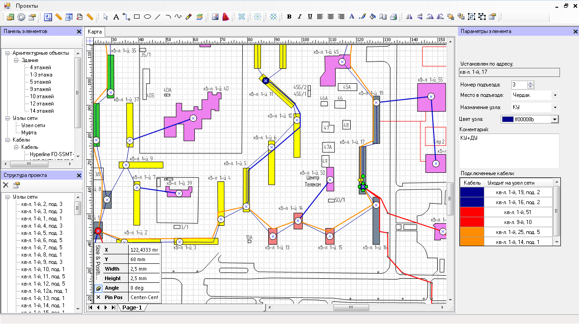This screenshot has width=579, height=324.
Task: Switch to the Page-1 sheet tab
Action: click(x=131, y=308)
